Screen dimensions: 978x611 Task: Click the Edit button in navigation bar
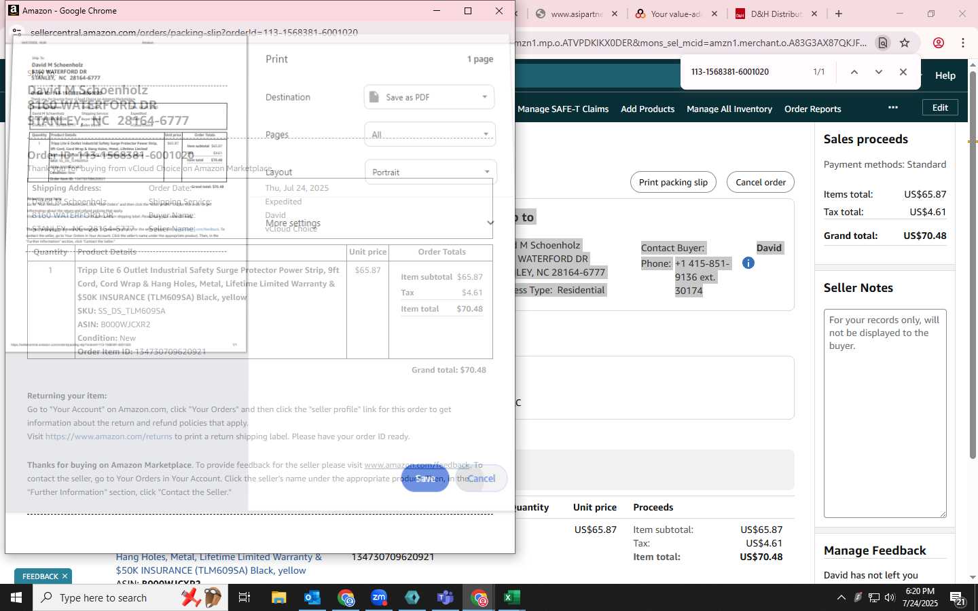[x=940, y=107]
